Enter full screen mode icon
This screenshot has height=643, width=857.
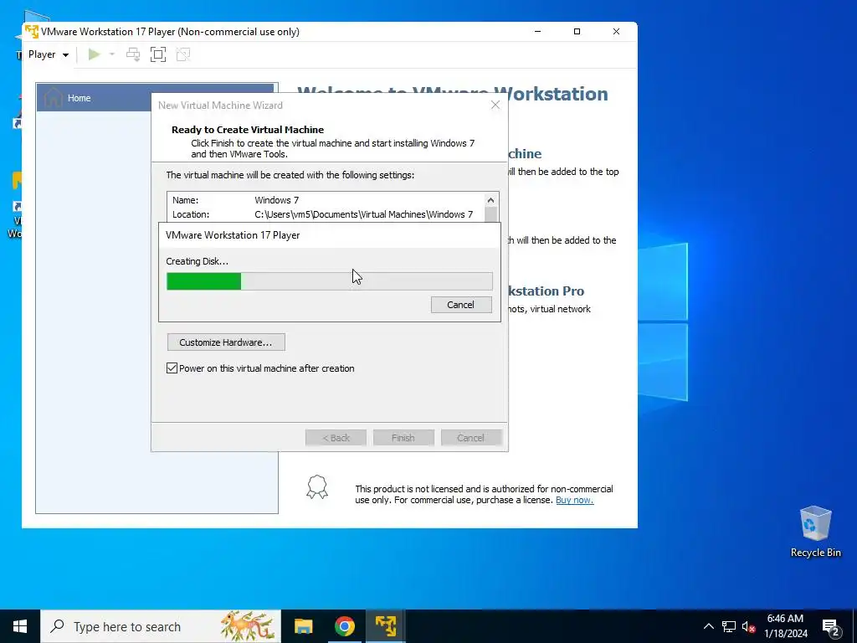pos(158,54)
